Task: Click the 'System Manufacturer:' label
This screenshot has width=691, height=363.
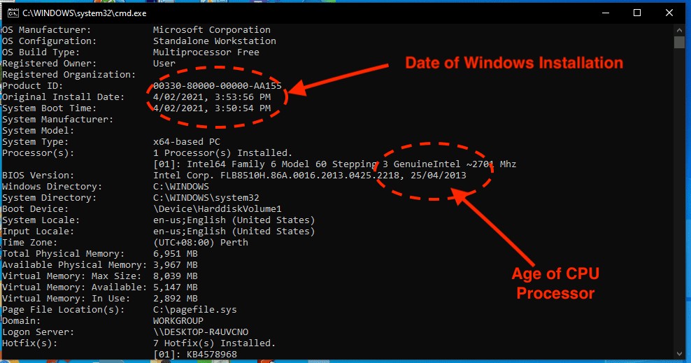Action: pos(57,120)
